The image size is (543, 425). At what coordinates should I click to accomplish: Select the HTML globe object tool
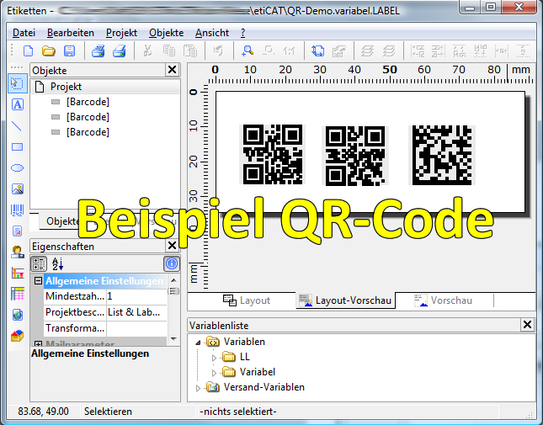tap(18, 315)
